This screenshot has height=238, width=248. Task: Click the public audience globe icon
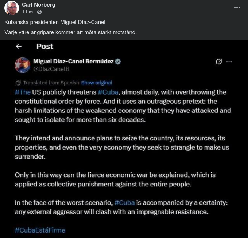(x=39, y=12)
